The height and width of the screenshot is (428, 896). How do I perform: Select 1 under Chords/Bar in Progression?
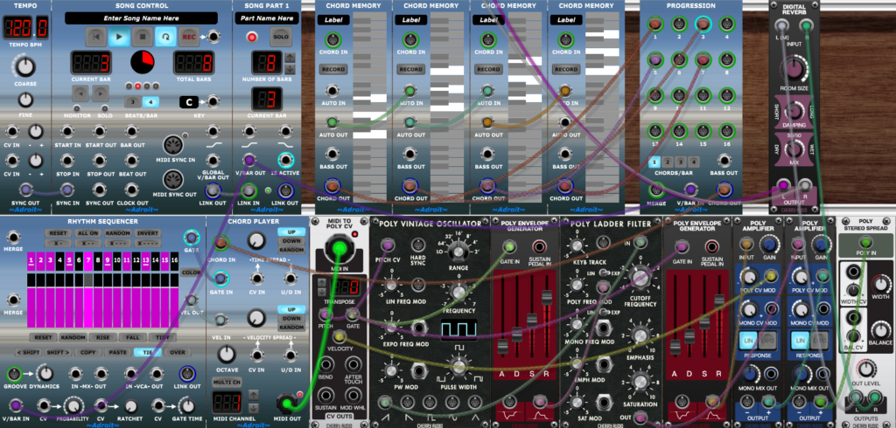coord(656,162)
